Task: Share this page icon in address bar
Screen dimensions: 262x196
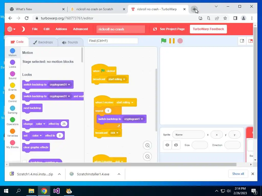Action: pyautogui.click(x=217, y=18)
